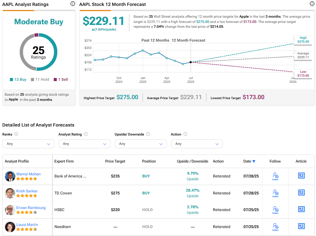This screenshot has height=236, width=316.
Task: Open the Action filter dropdown
Action: 197,144
